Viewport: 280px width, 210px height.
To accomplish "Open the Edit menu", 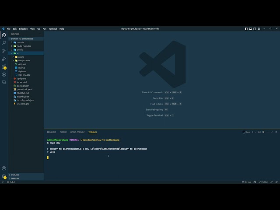I will pos(14,29).
